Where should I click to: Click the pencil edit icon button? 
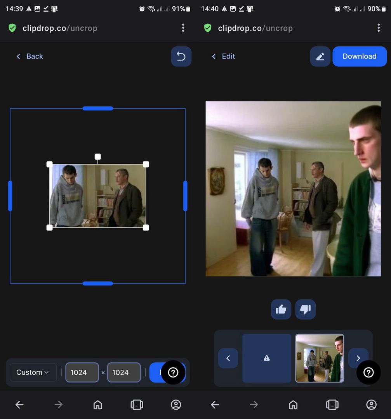coord(320,56)
